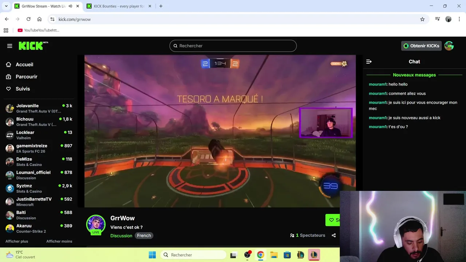Screen dimensions: 466x262
Task: Open the user profile avatar menu
Action: click(449, 46)
